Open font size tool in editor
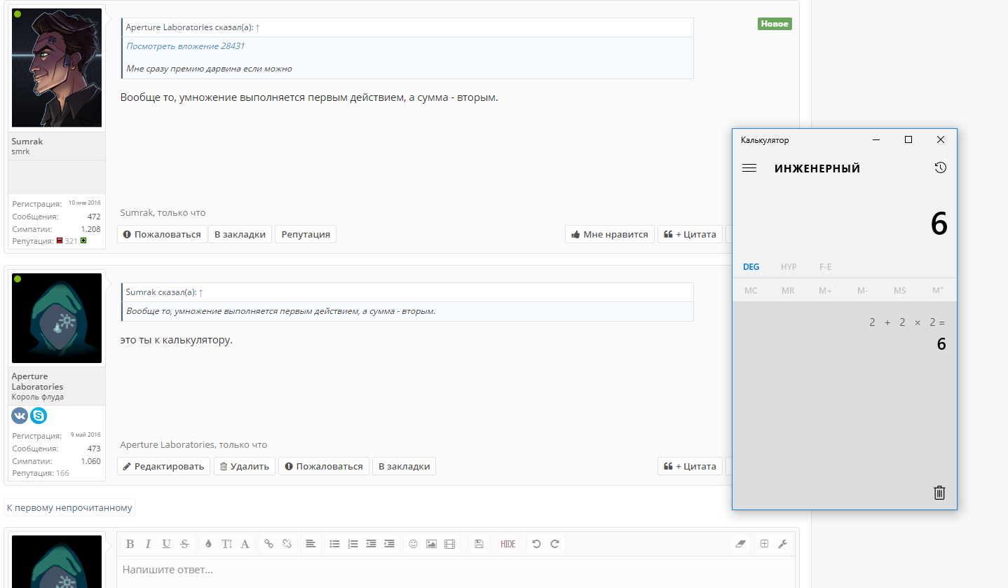 pyautogui.click(x=226, y=544)
